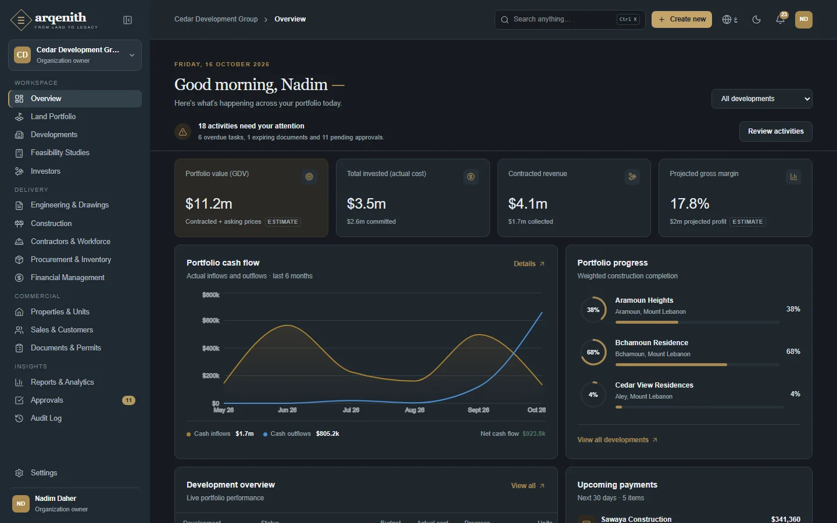Go to Documents & Permits

pyautogui.click(x=75, y=348)
